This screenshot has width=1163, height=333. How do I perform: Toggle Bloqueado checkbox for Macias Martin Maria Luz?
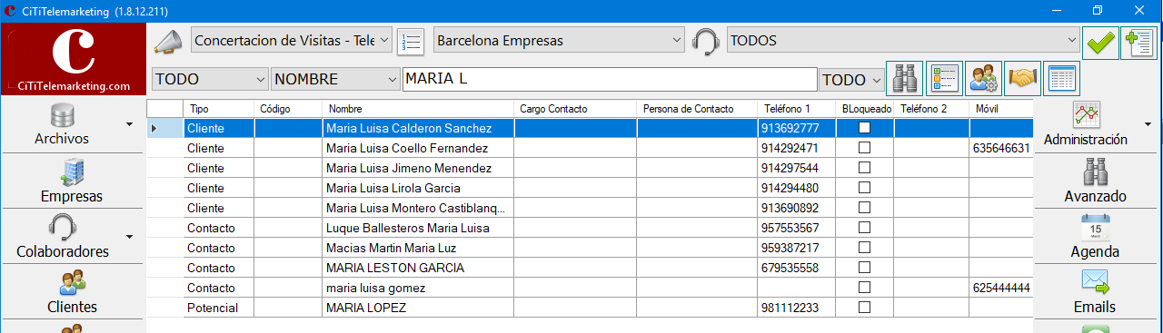865,248
